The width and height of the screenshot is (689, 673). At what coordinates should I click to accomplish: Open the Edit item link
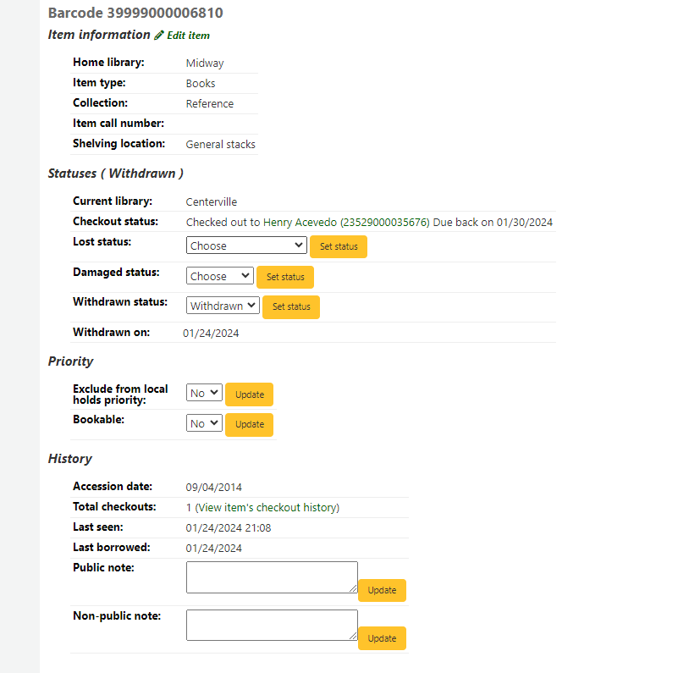pyautogui.click(x=188, y=36)
